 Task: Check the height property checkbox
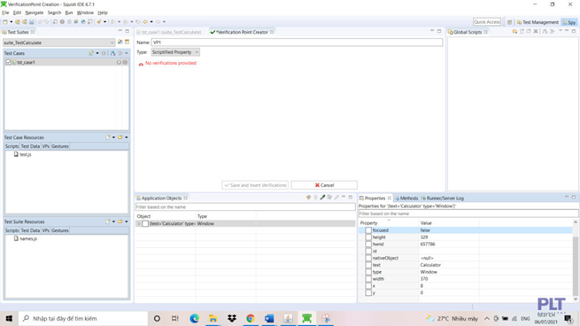[x=368, y=237]
